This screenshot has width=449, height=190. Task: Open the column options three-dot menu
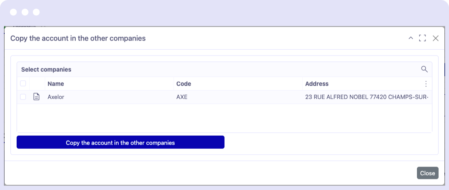tap(426, 84)
